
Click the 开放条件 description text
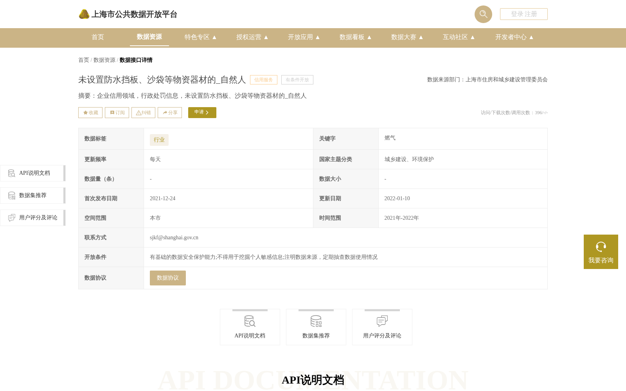point(264,257)
